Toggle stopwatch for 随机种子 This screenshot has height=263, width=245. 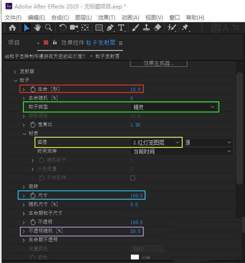[x=42, y=160]
